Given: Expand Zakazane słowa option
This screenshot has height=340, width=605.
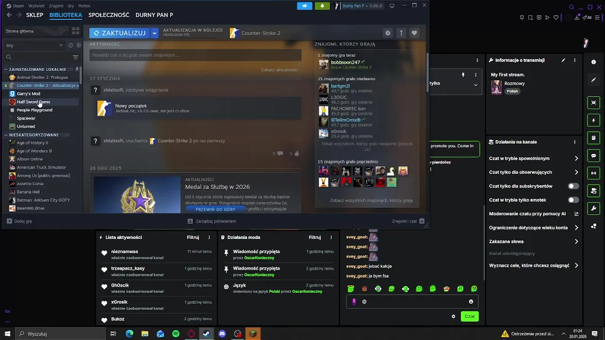Looking at the screenshot, I should pyautogui.click(x=577, y=242).
